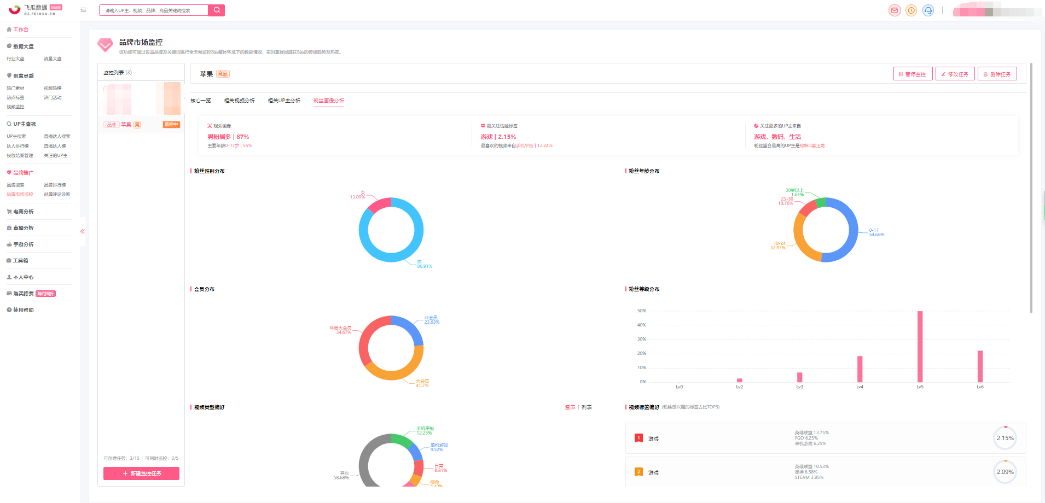Click the 竞品 tag beside 苹果 title
The height and width of the screenshot is (503, 1045).
tap(223, 74)
